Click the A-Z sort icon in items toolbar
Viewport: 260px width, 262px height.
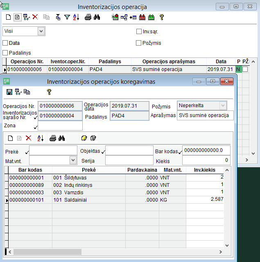click(41, 138)
